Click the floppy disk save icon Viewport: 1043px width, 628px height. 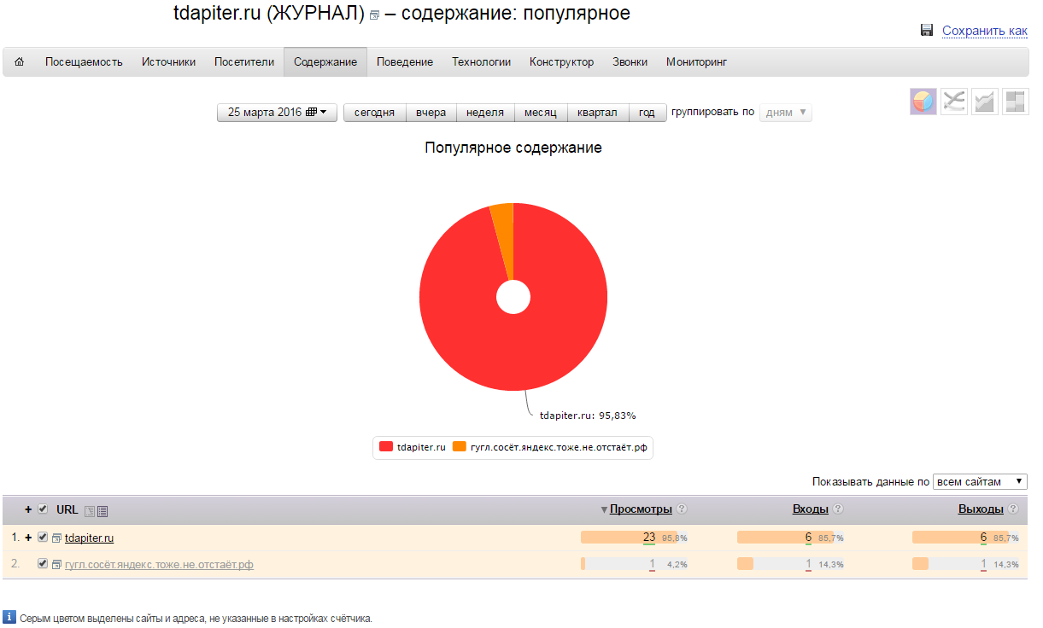point(927,31)
